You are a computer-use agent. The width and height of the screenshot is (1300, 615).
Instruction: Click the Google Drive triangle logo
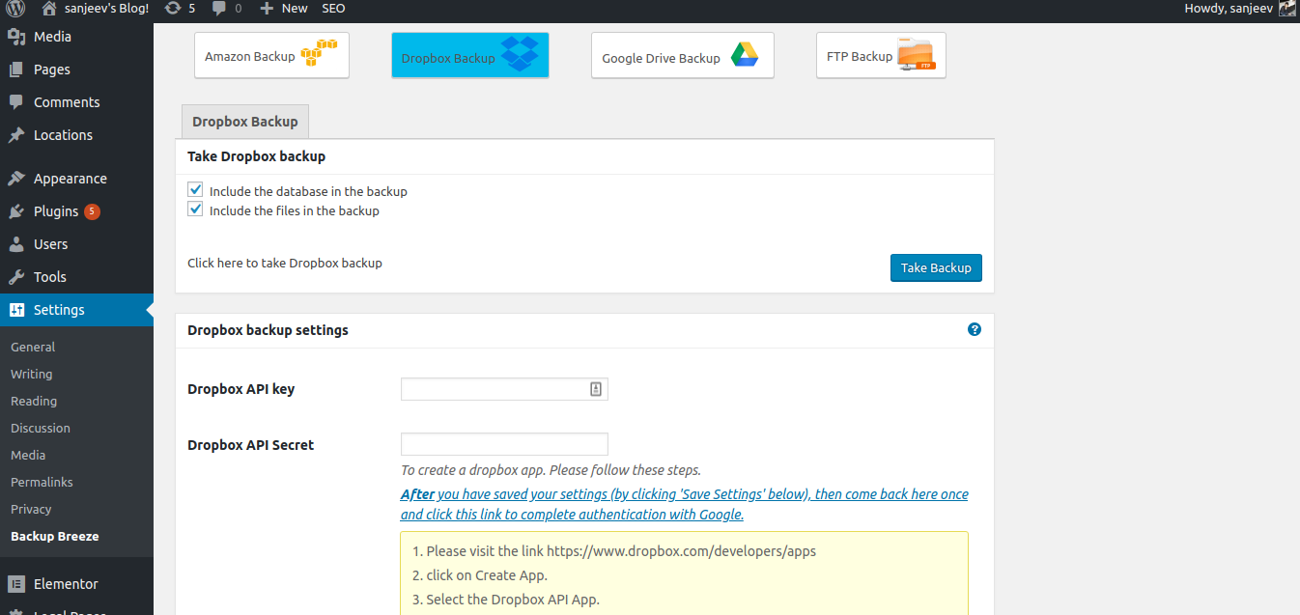[x=745, y=54]
